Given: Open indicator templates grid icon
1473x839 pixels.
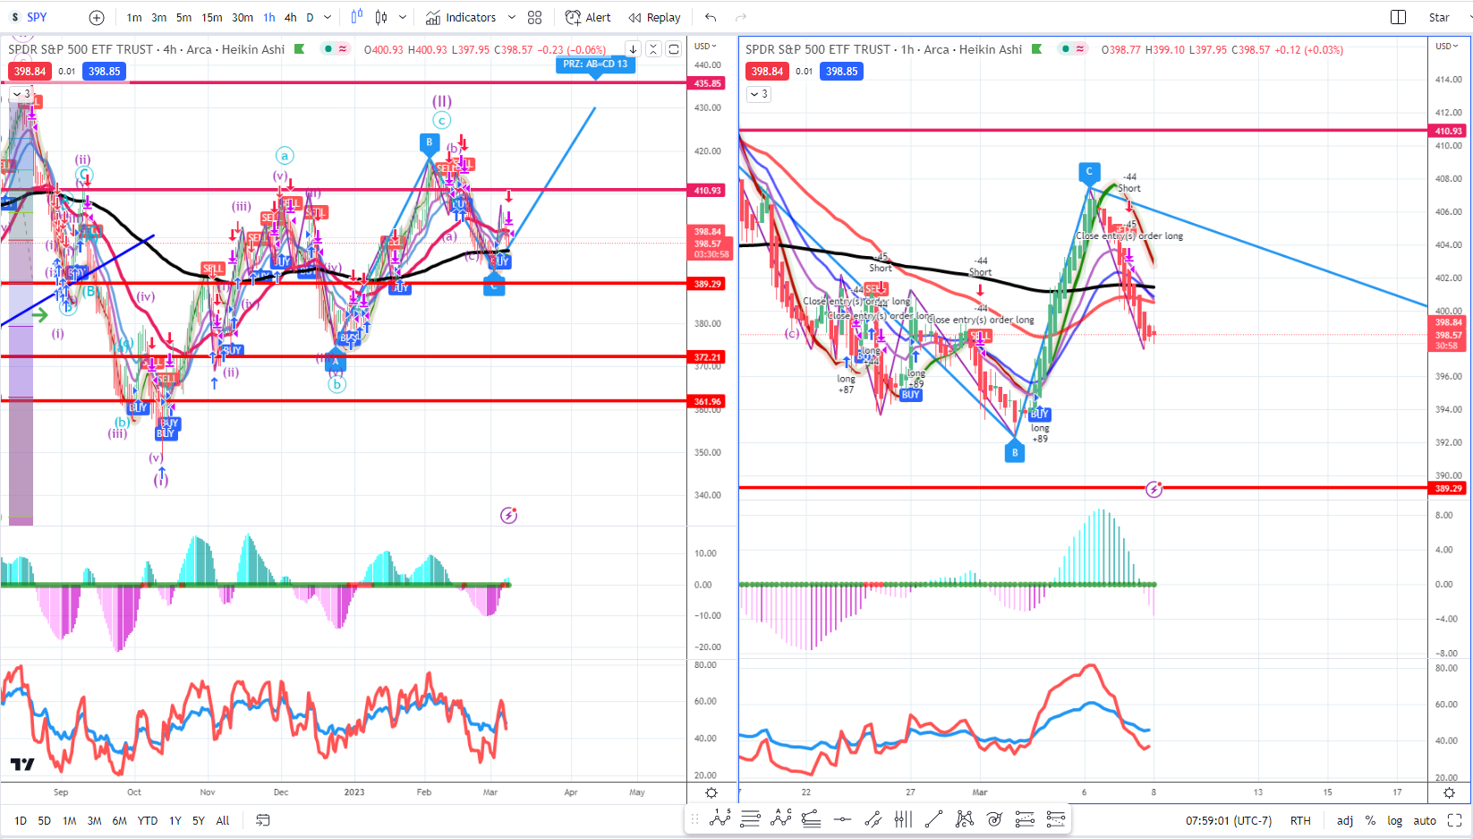Looking at the screenshot, I should 535,17.
